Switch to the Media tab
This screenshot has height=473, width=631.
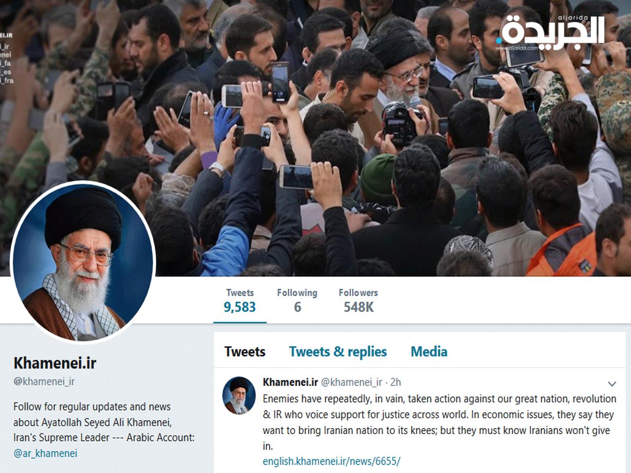click(x=429, y=352)
